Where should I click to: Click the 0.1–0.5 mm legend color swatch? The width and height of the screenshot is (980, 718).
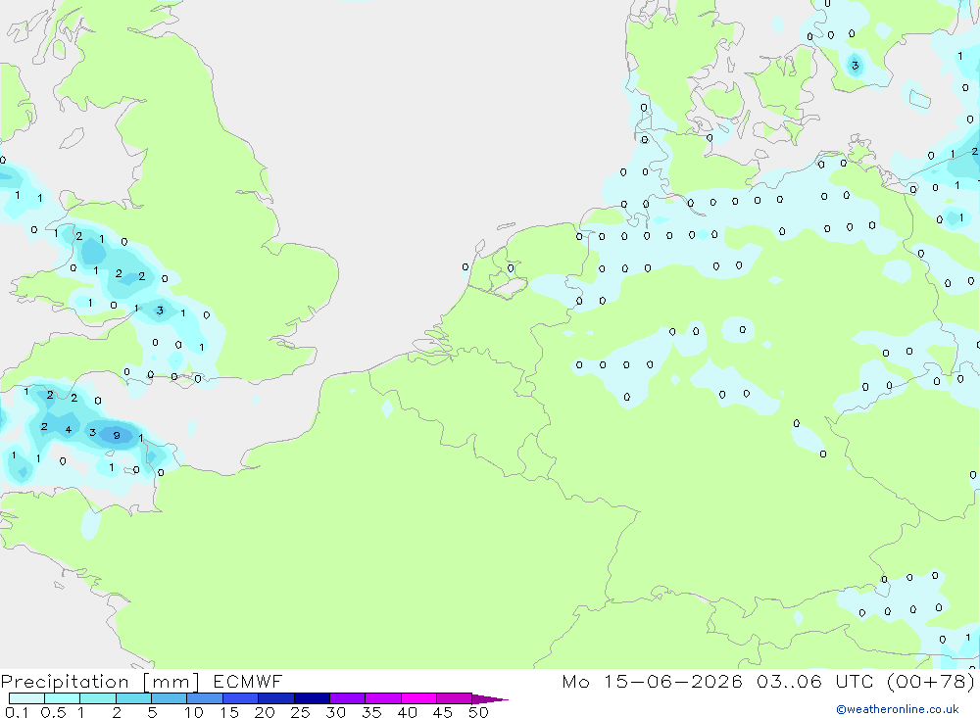coord(26,698)
